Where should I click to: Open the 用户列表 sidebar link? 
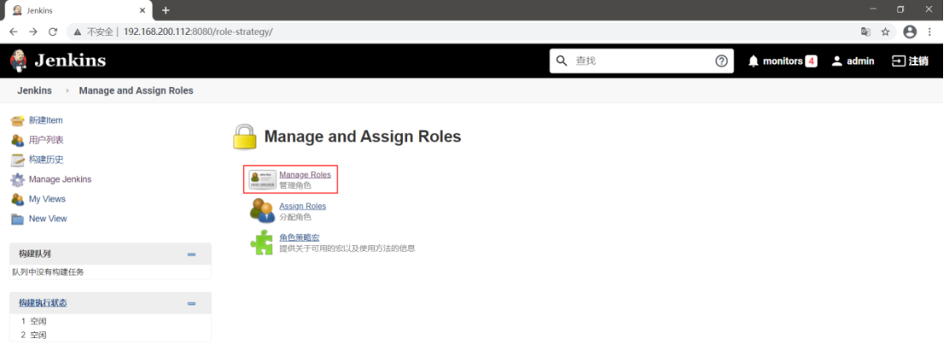click(x=46, y=140)
